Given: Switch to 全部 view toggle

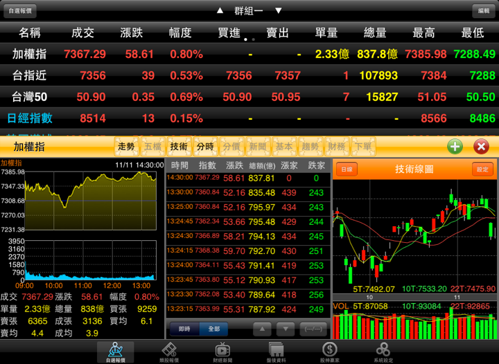Looking at the screenshot, I should pos(214,329).
